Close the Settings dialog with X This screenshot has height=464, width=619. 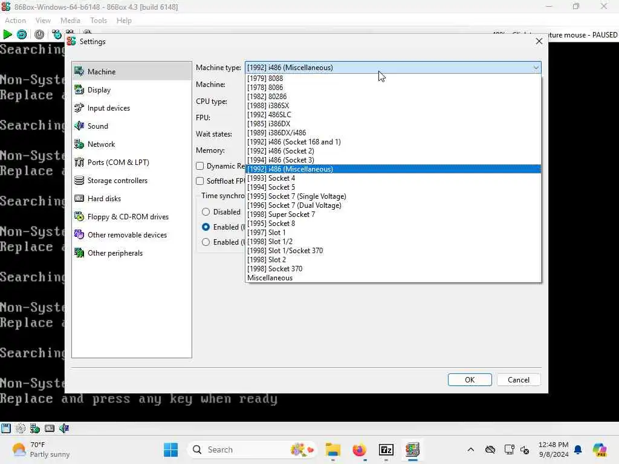[539, 42]
